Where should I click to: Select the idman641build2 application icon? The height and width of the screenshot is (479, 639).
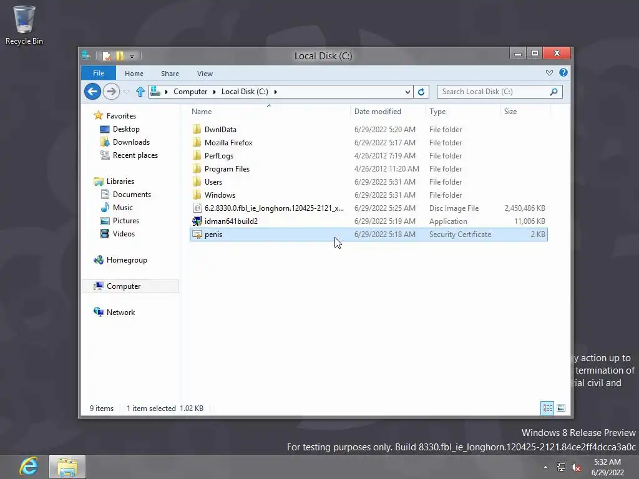click(x=197, y=221)
